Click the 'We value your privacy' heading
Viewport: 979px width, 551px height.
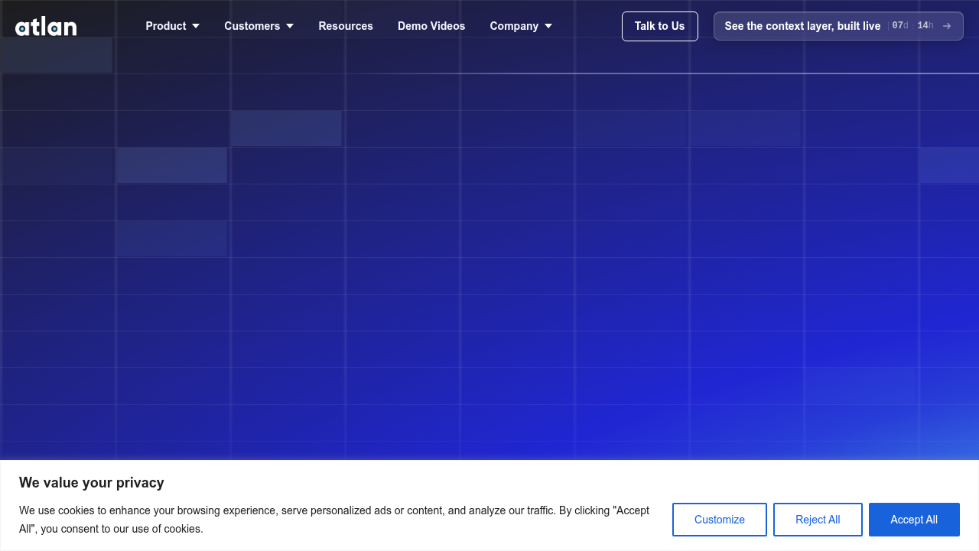[x=92, y=483]
